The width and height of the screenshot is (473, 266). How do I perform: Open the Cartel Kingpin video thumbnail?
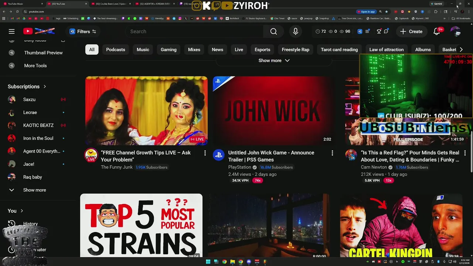[401, 225]
